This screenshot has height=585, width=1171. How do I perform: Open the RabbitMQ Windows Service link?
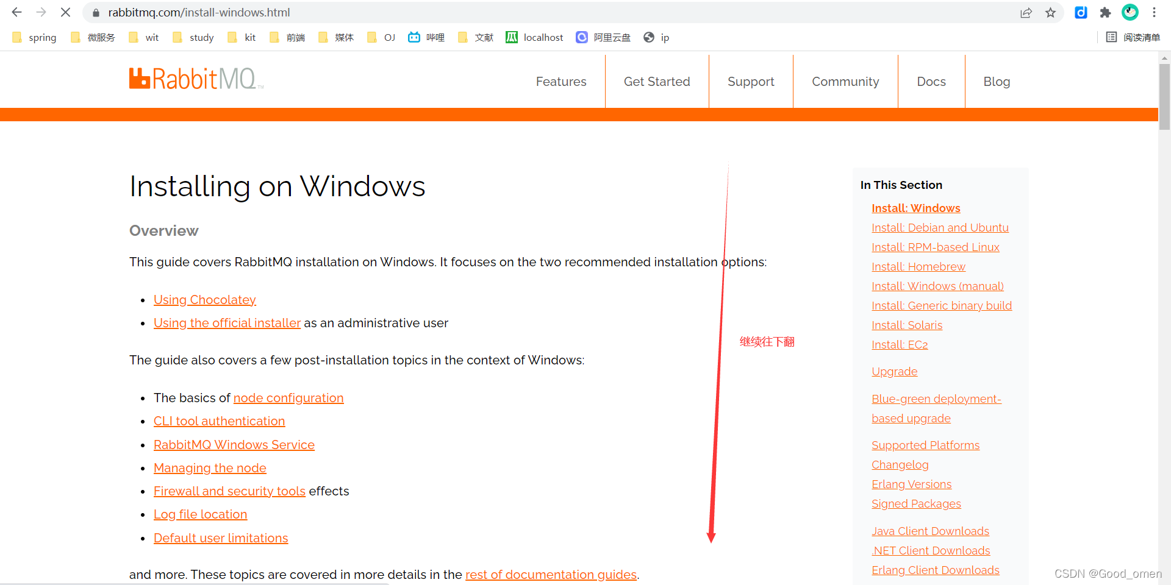pos(234,445)
